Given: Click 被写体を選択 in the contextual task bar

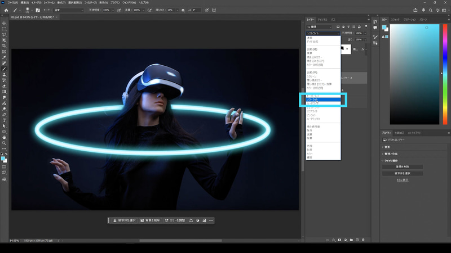Looking at the screenshot, I should coord(123,220).
